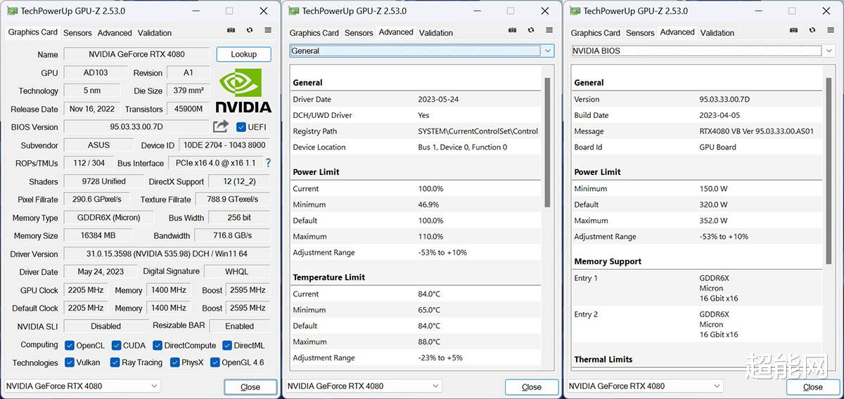Viewport: 844px width, 399px height.
Task: Open the hamburger menu in middle window
Action: point(549,31)
